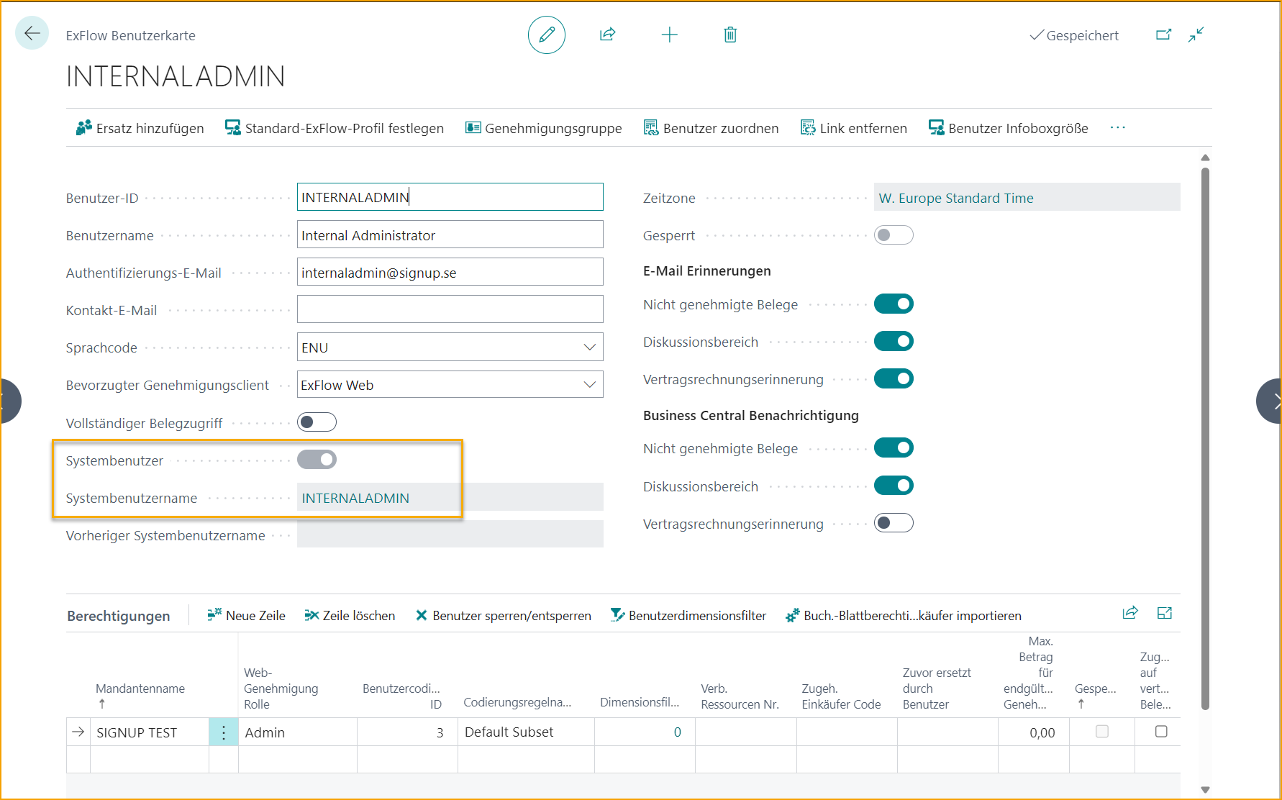Toggle Business Central Nicht genehmigte Belege
1282x800 pixels.
click(894, 448)
